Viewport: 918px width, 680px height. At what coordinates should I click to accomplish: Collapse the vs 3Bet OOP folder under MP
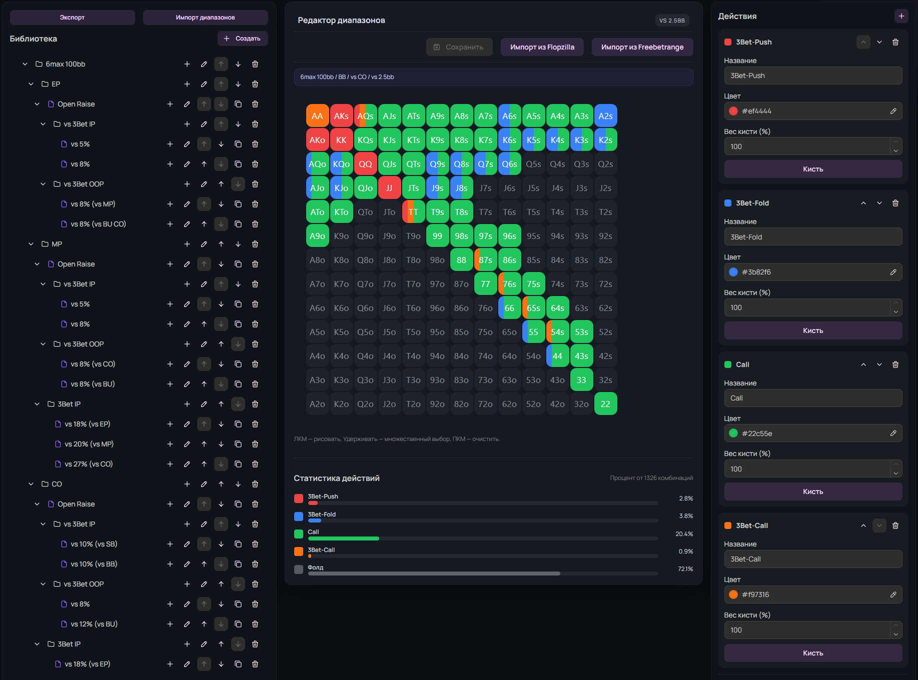pyautogui.click(x=43, y=344)
